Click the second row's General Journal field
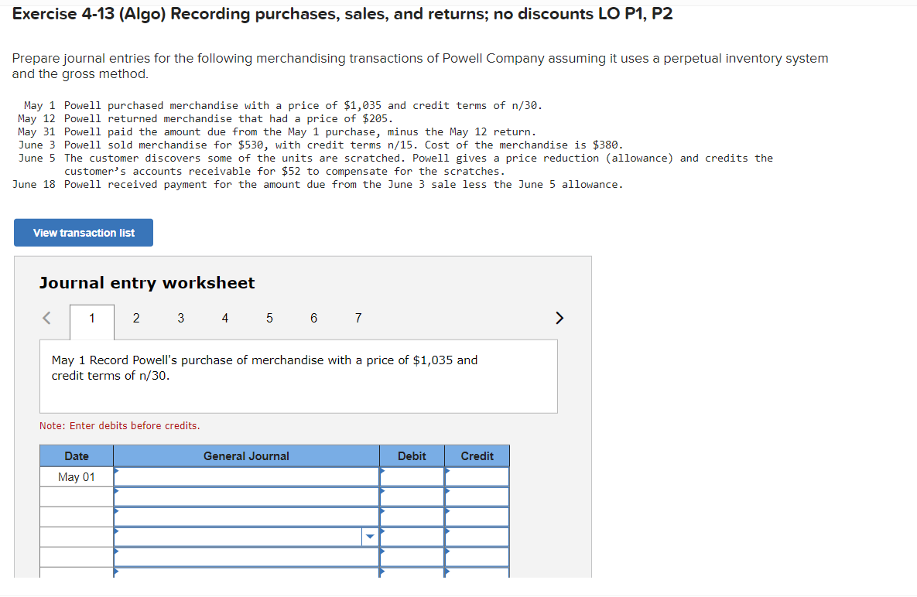Viewport: 917px width, 597px height. (245, 496)
